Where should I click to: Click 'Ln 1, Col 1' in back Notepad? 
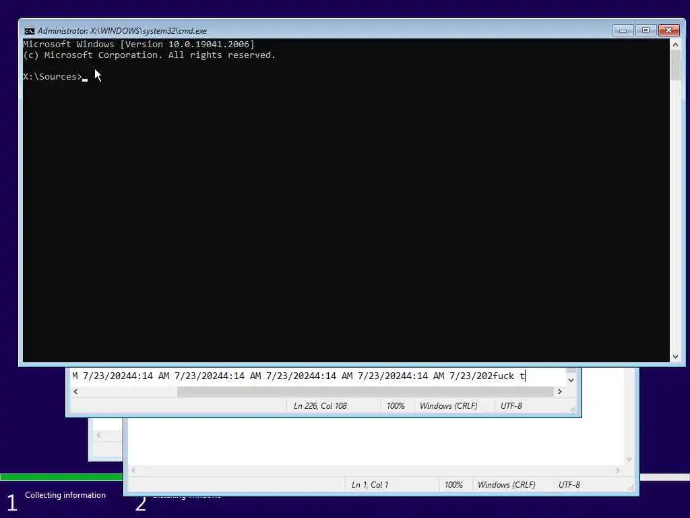(370, 484)
